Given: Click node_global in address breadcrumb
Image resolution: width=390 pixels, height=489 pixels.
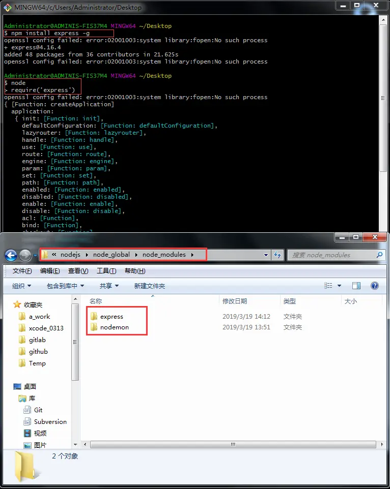Looking at the screenshot, I should tap(112, 255).
